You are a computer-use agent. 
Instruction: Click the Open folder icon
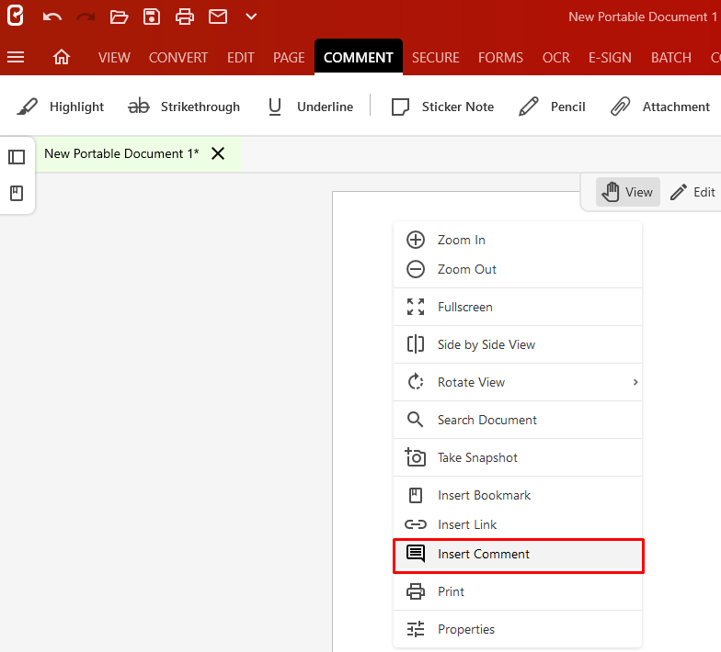119,17
